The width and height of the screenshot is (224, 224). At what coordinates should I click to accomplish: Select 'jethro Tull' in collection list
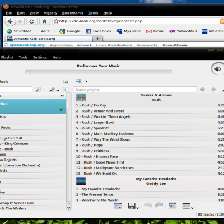point(33,138)
